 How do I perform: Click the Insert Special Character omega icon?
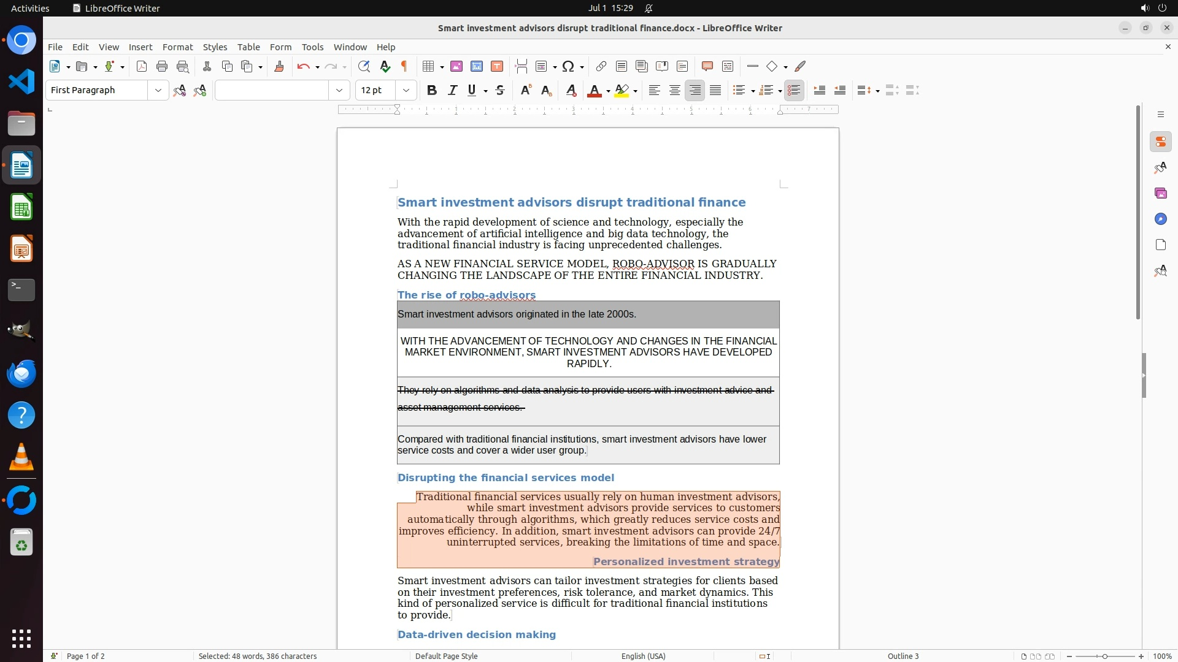[568, 67]
